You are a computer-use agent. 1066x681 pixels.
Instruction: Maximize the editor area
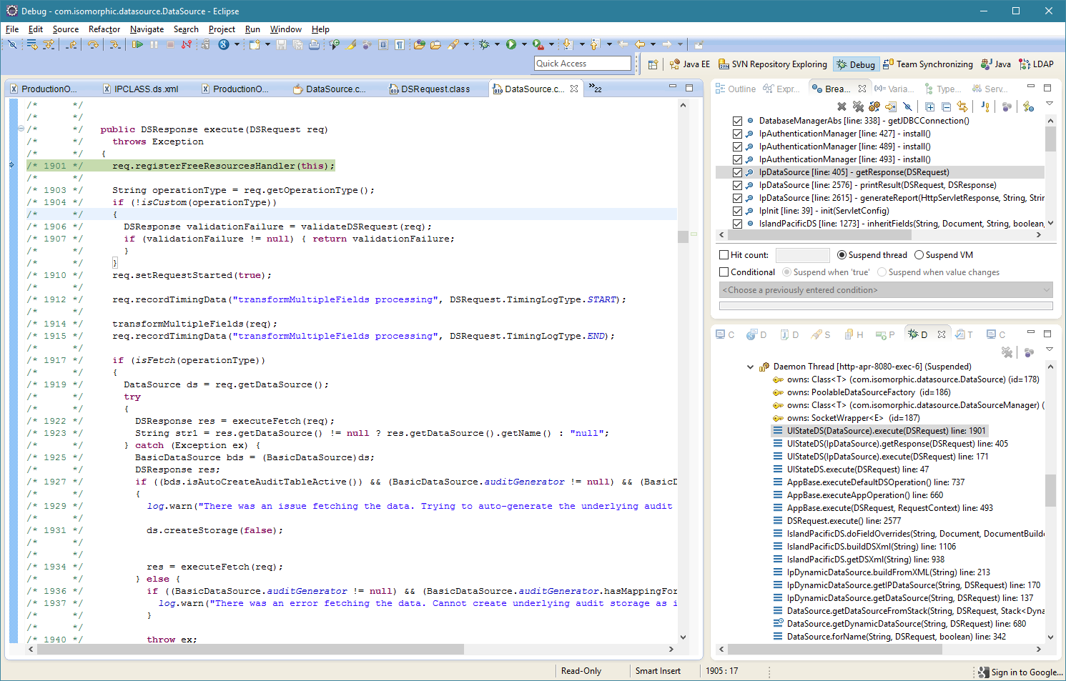[x=689, y=87]
